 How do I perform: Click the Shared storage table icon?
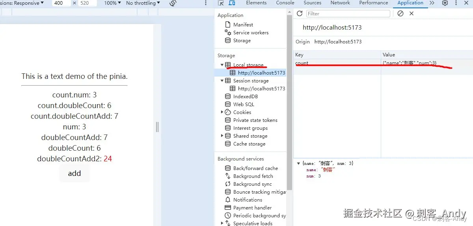click(x=228, y=136)
